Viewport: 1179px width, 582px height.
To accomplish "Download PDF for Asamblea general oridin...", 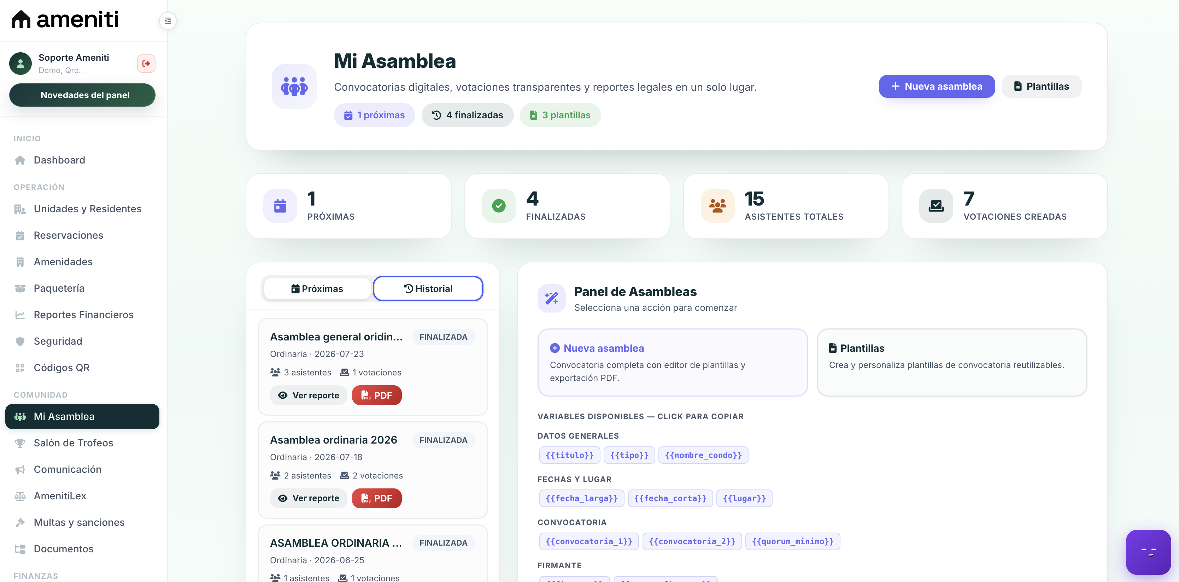I will pyautogui.click(x=377, y=395).
